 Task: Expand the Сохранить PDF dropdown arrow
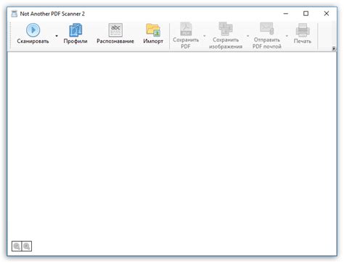(205, 36)
